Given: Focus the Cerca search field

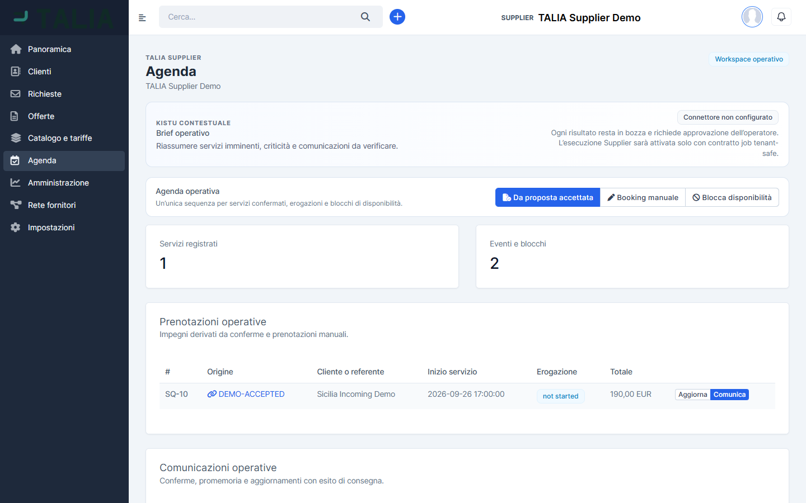Looking at the screenshot, I should 260,17.
